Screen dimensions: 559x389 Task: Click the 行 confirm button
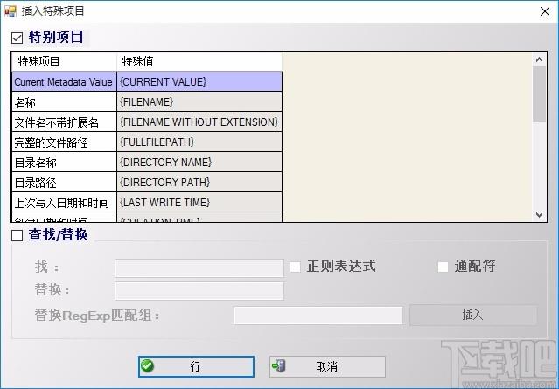(196, 366)
